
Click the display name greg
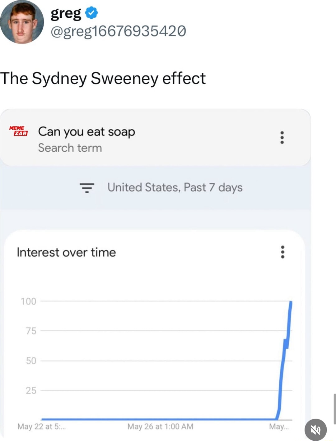[x=66, y=14]
